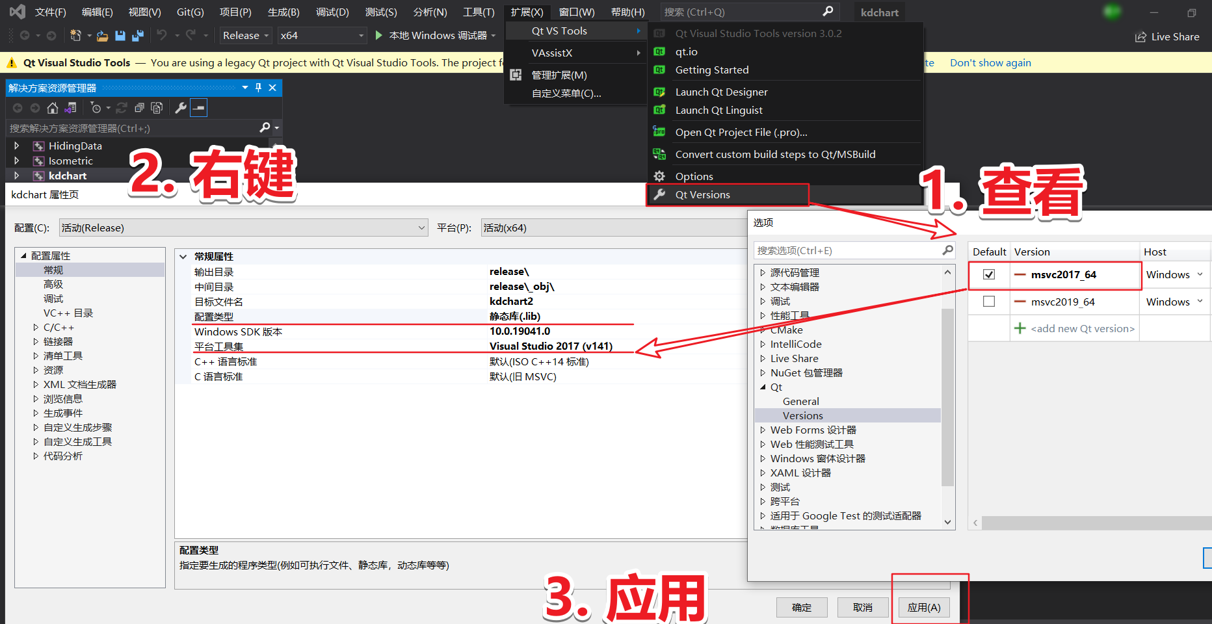The width and height of the screenshot is (1212, 624).
Task: Switch views icon in Solution Explorer toolbar
Action: point(70,108)
